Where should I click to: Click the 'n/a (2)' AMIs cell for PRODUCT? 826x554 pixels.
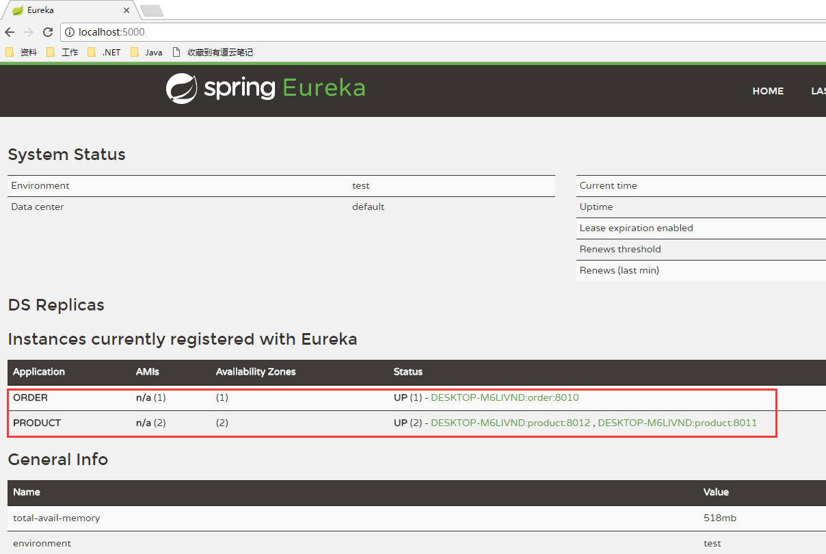point(151,423)
